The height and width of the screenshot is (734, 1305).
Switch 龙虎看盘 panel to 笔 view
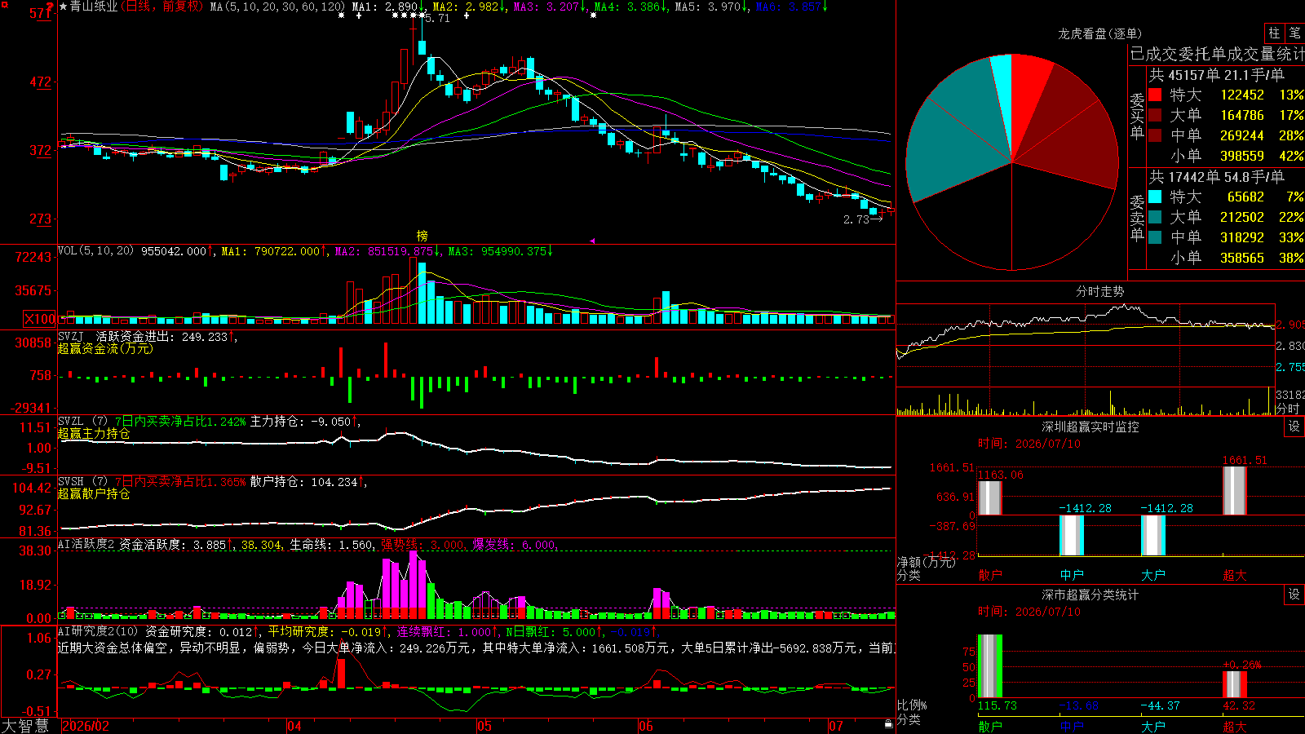tap(1294, 33)
